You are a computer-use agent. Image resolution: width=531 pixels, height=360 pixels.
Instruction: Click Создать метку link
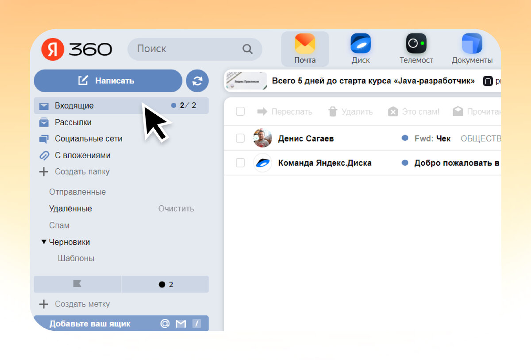pos(82,304)
